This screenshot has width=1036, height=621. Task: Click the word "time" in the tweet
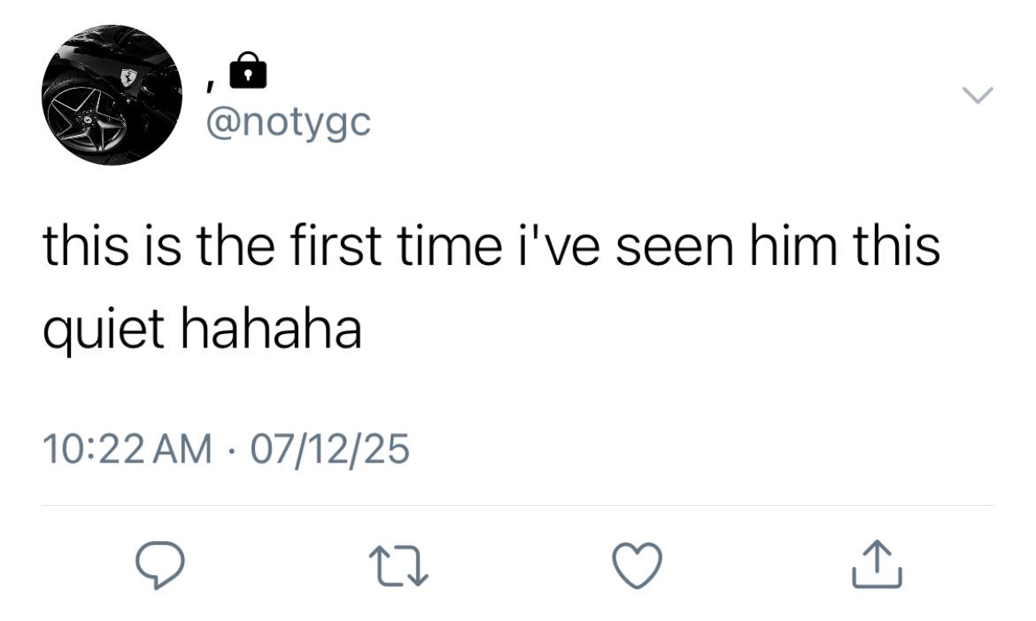click(450, 245)
